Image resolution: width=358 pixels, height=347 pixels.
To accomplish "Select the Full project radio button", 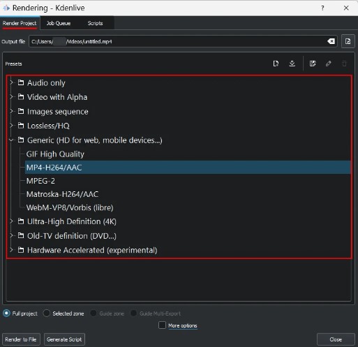I will (x=6, y=313).
